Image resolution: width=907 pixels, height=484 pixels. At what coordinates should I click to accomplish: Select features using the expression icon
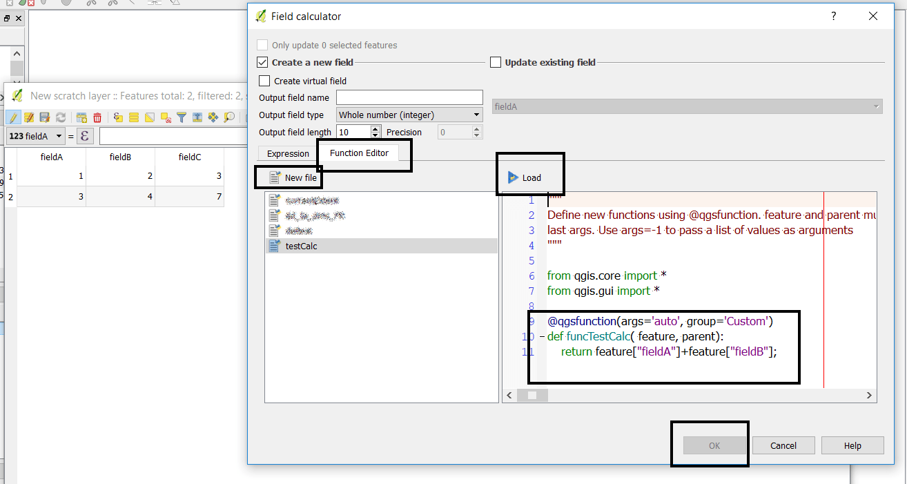click(x=118, y=118)
